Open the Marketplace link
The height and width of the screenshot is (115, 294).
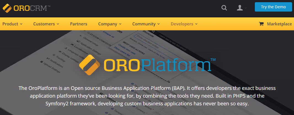tap(279, 24)
